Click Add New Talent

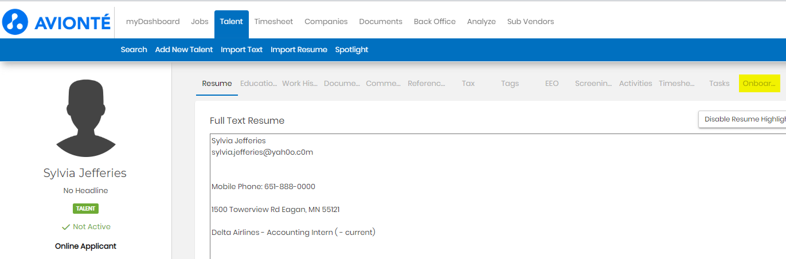(183, 50)
